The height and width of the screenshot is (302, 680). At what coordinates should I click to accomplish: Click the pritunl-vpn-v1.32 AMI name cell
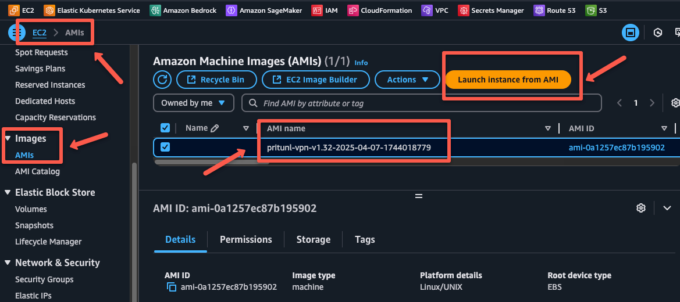tap(348, 148)
